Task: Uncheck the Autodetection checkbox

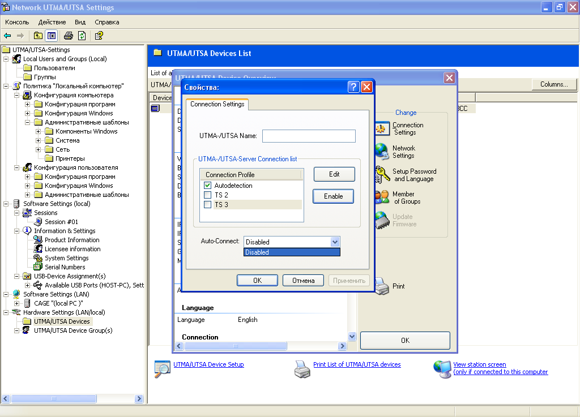Action: (x=207, y=186)
